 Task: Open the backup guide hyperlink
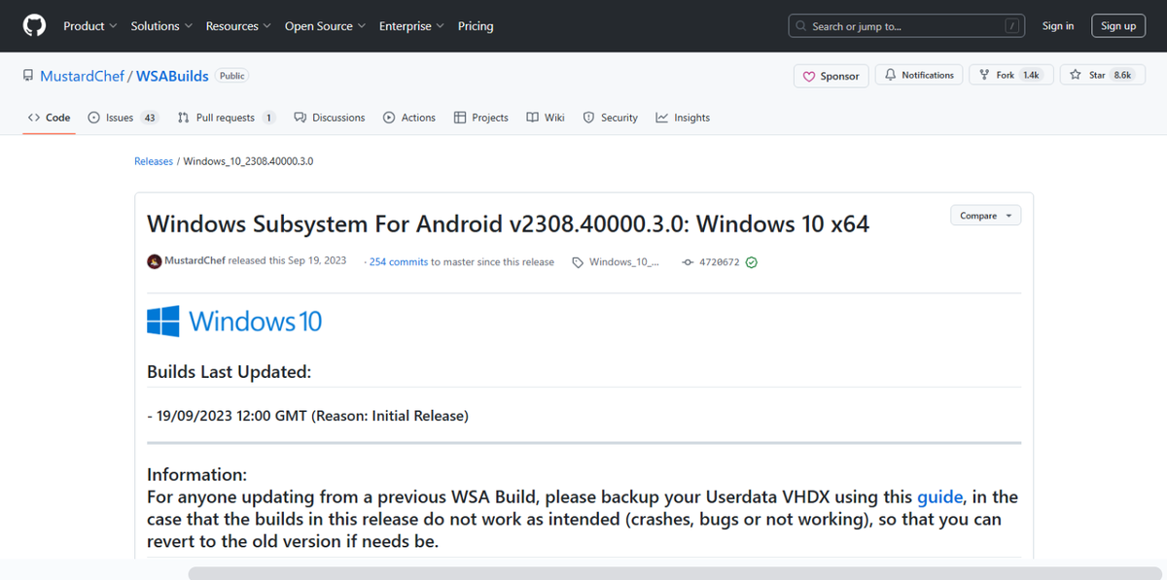(x=939, y=496)
